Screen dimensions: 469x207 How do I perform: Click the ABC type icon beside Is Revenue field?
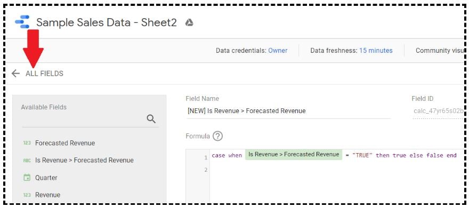tap(27, 160)
